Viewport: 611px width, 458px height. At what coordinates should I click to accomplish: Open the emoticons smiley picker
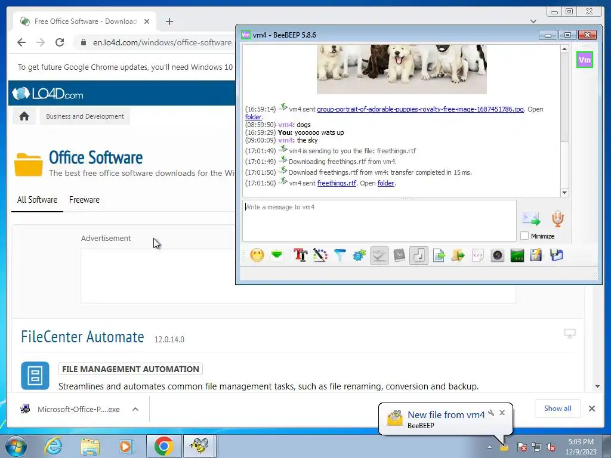pos(257,255)
